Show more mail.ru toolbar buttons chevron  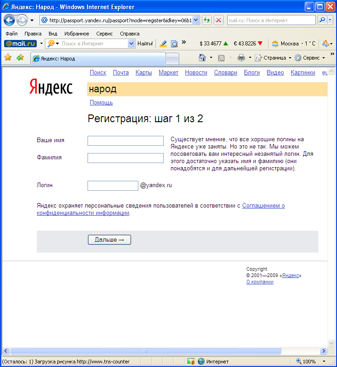tap(184, 42)
